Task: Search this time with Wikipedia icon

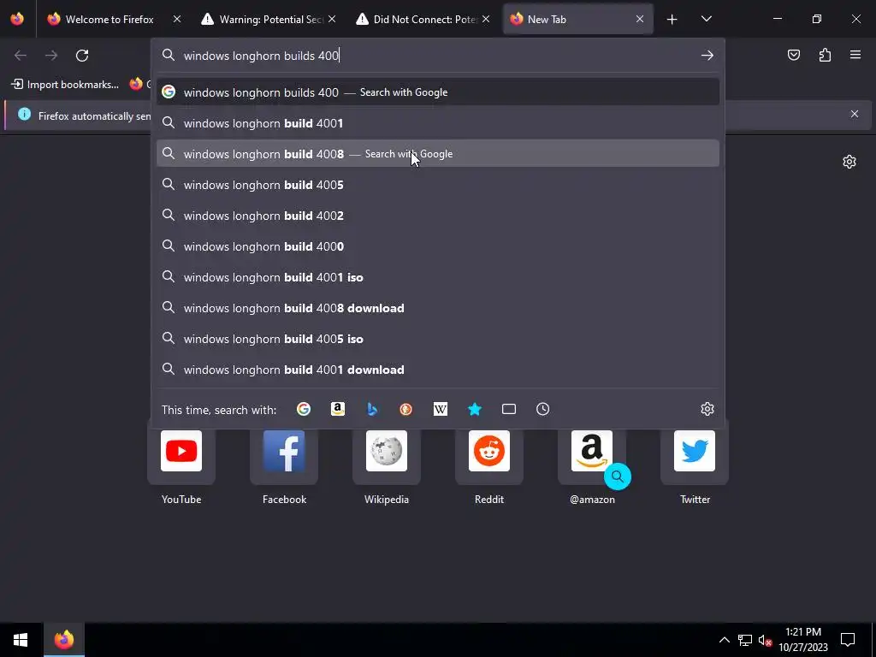Action: coord(441,409)
